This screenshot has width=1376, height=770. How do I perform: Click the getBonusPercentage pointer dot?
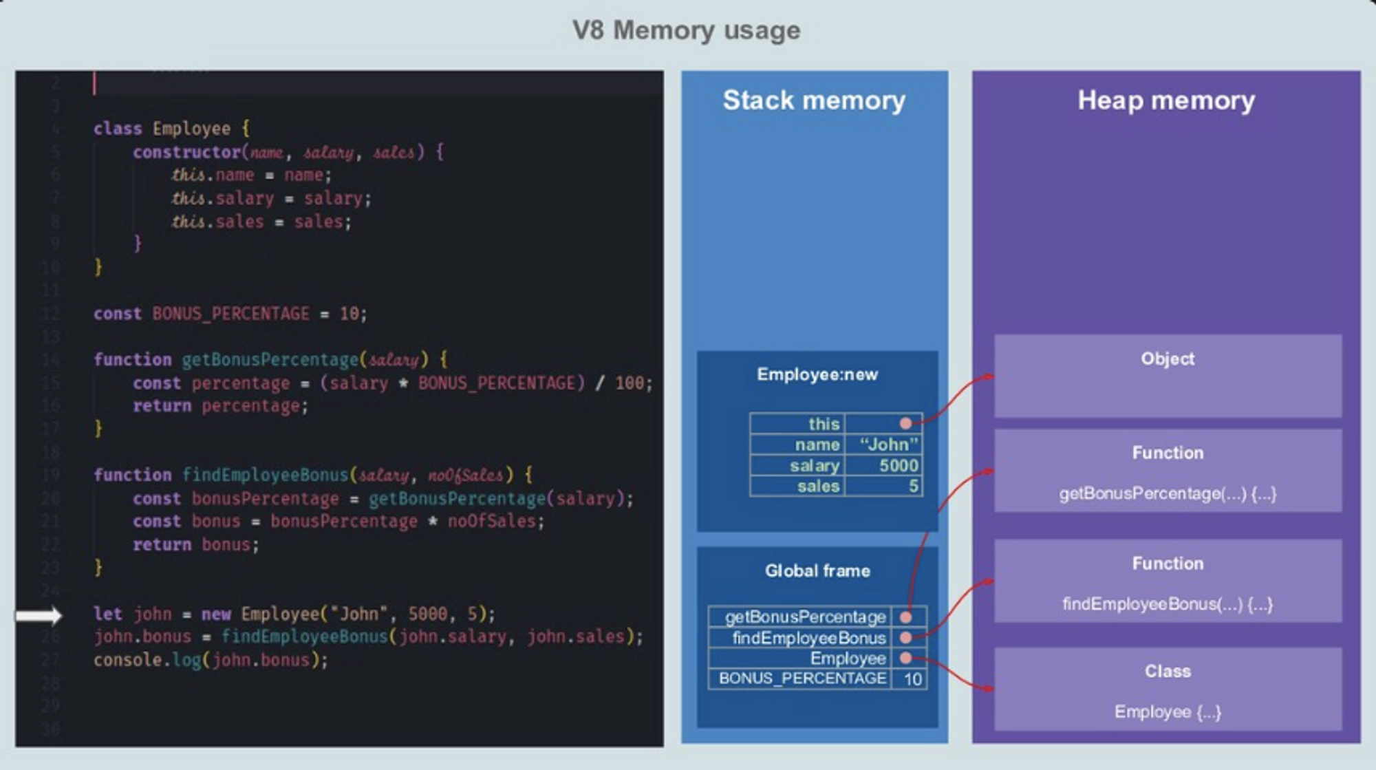click(x=905, y=617)
